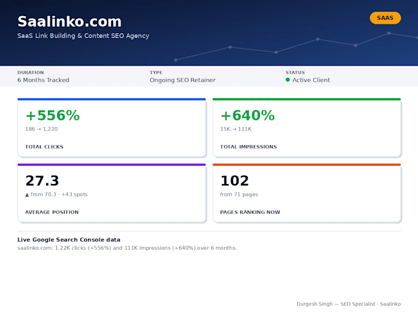Click '186 → 1,220' clicks range
The width and height of the screenshot is (418, 313).
click(41, 129)
